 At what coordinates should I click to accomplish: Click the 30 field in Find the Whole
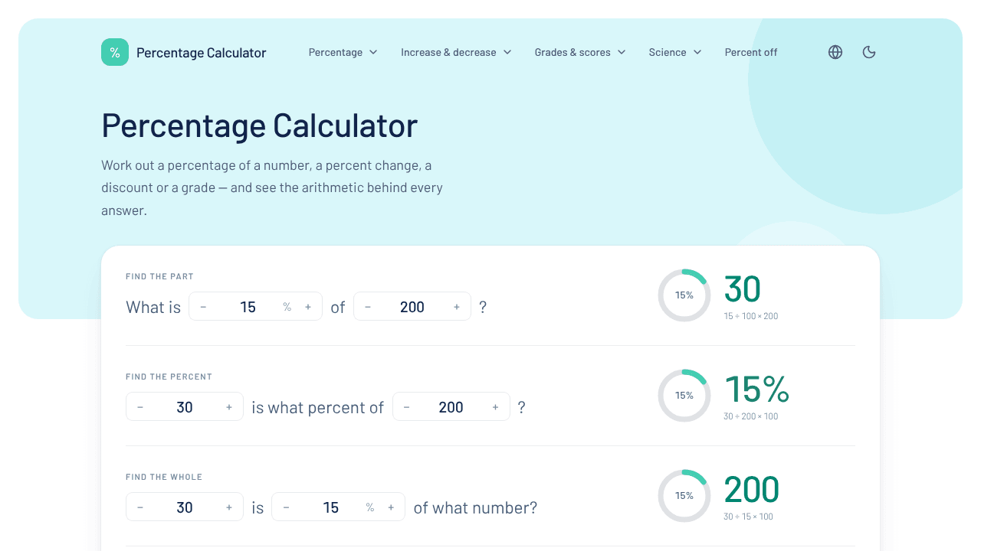[x=185, y=507]
